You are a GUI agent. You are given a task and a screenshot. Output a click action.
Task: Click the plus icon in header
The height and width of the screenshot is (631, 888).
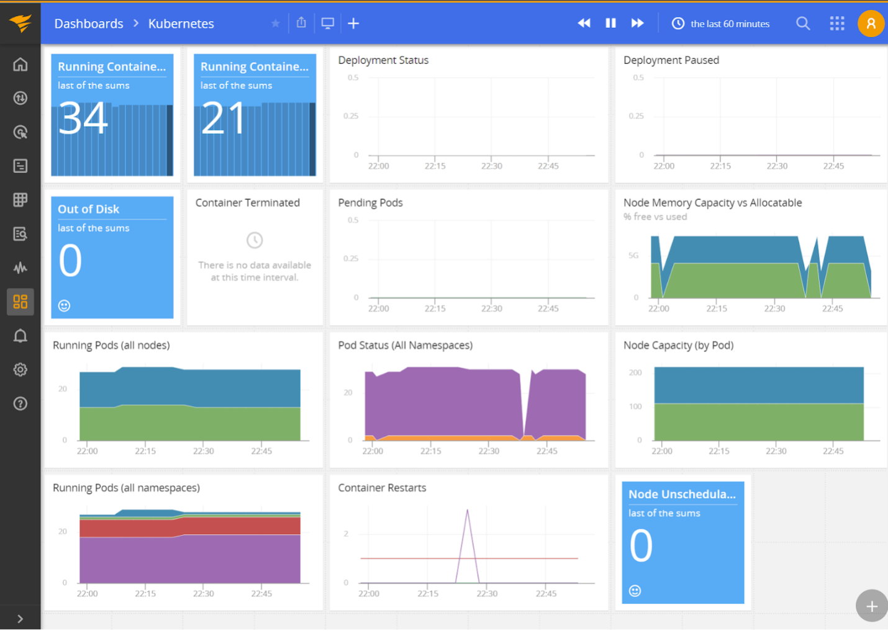pos(353,24)
